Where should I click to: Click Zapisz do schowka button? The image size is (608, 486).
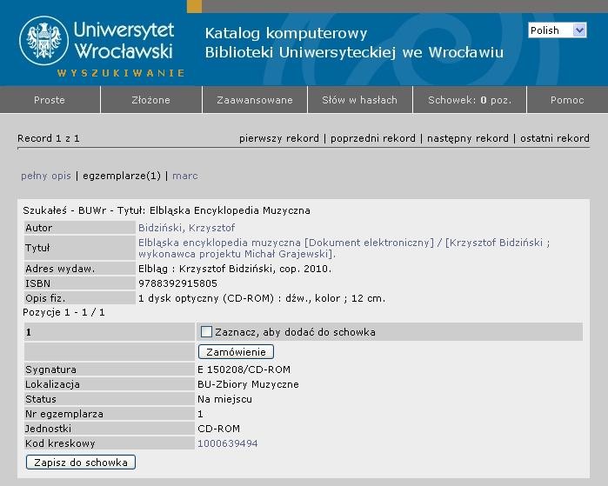pos(81,463)
